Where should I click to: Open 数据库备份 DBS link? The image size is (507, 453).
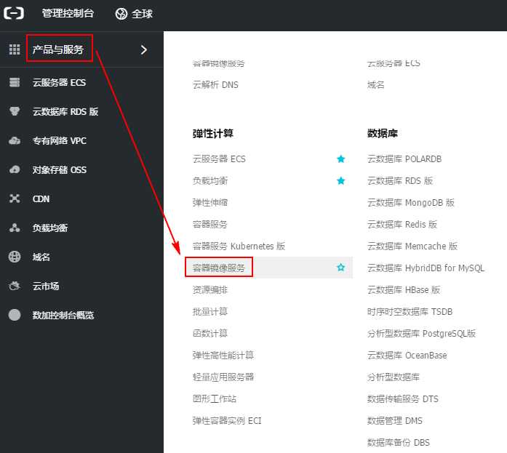point(399,442)
